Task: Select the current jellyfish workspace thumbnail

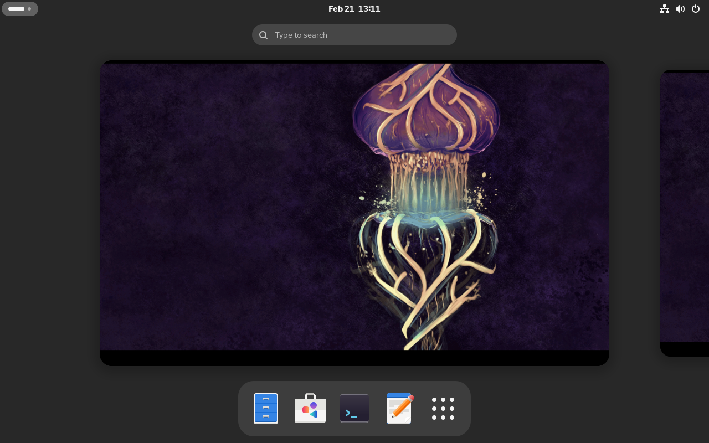Action: tap(354, 213)
